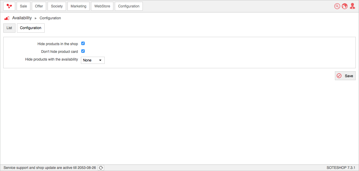The height and width of the screenshot is (171, 359).
Task: Open the Society menu
Action: coord(57,6)
